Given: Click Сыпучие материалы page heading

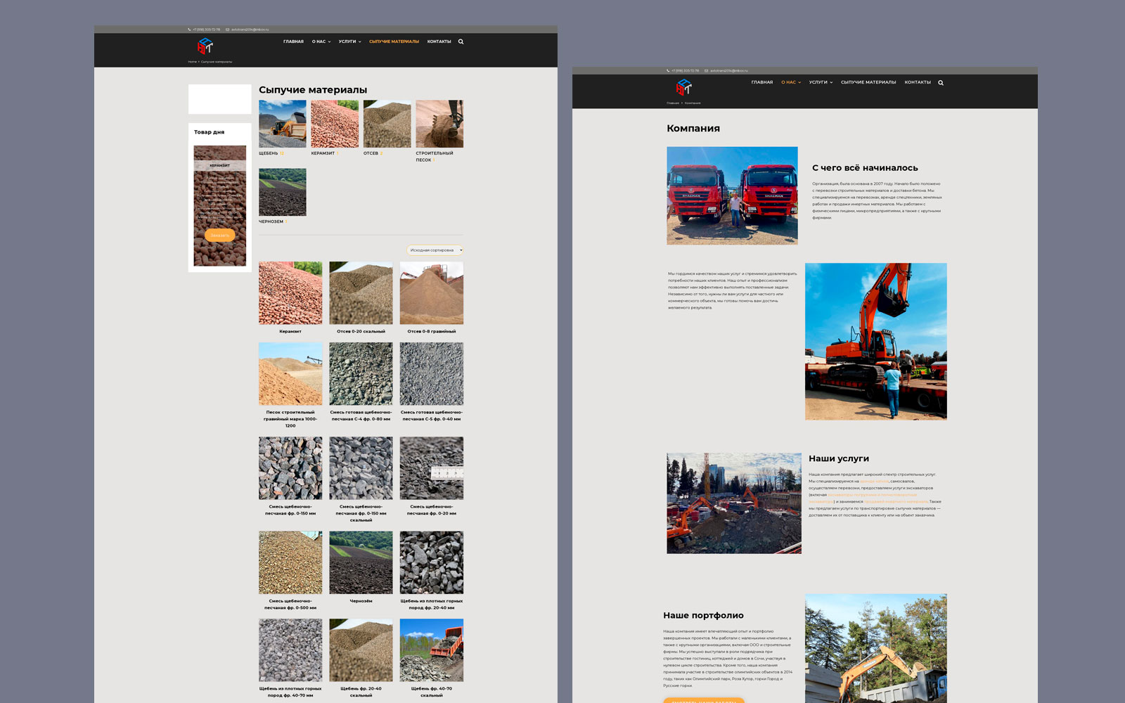Looking at the screenshot, I should click(313, 90).
